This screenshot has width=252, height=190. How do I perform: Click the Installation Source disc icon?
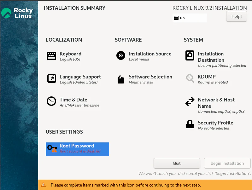click(x=121, y=55)
